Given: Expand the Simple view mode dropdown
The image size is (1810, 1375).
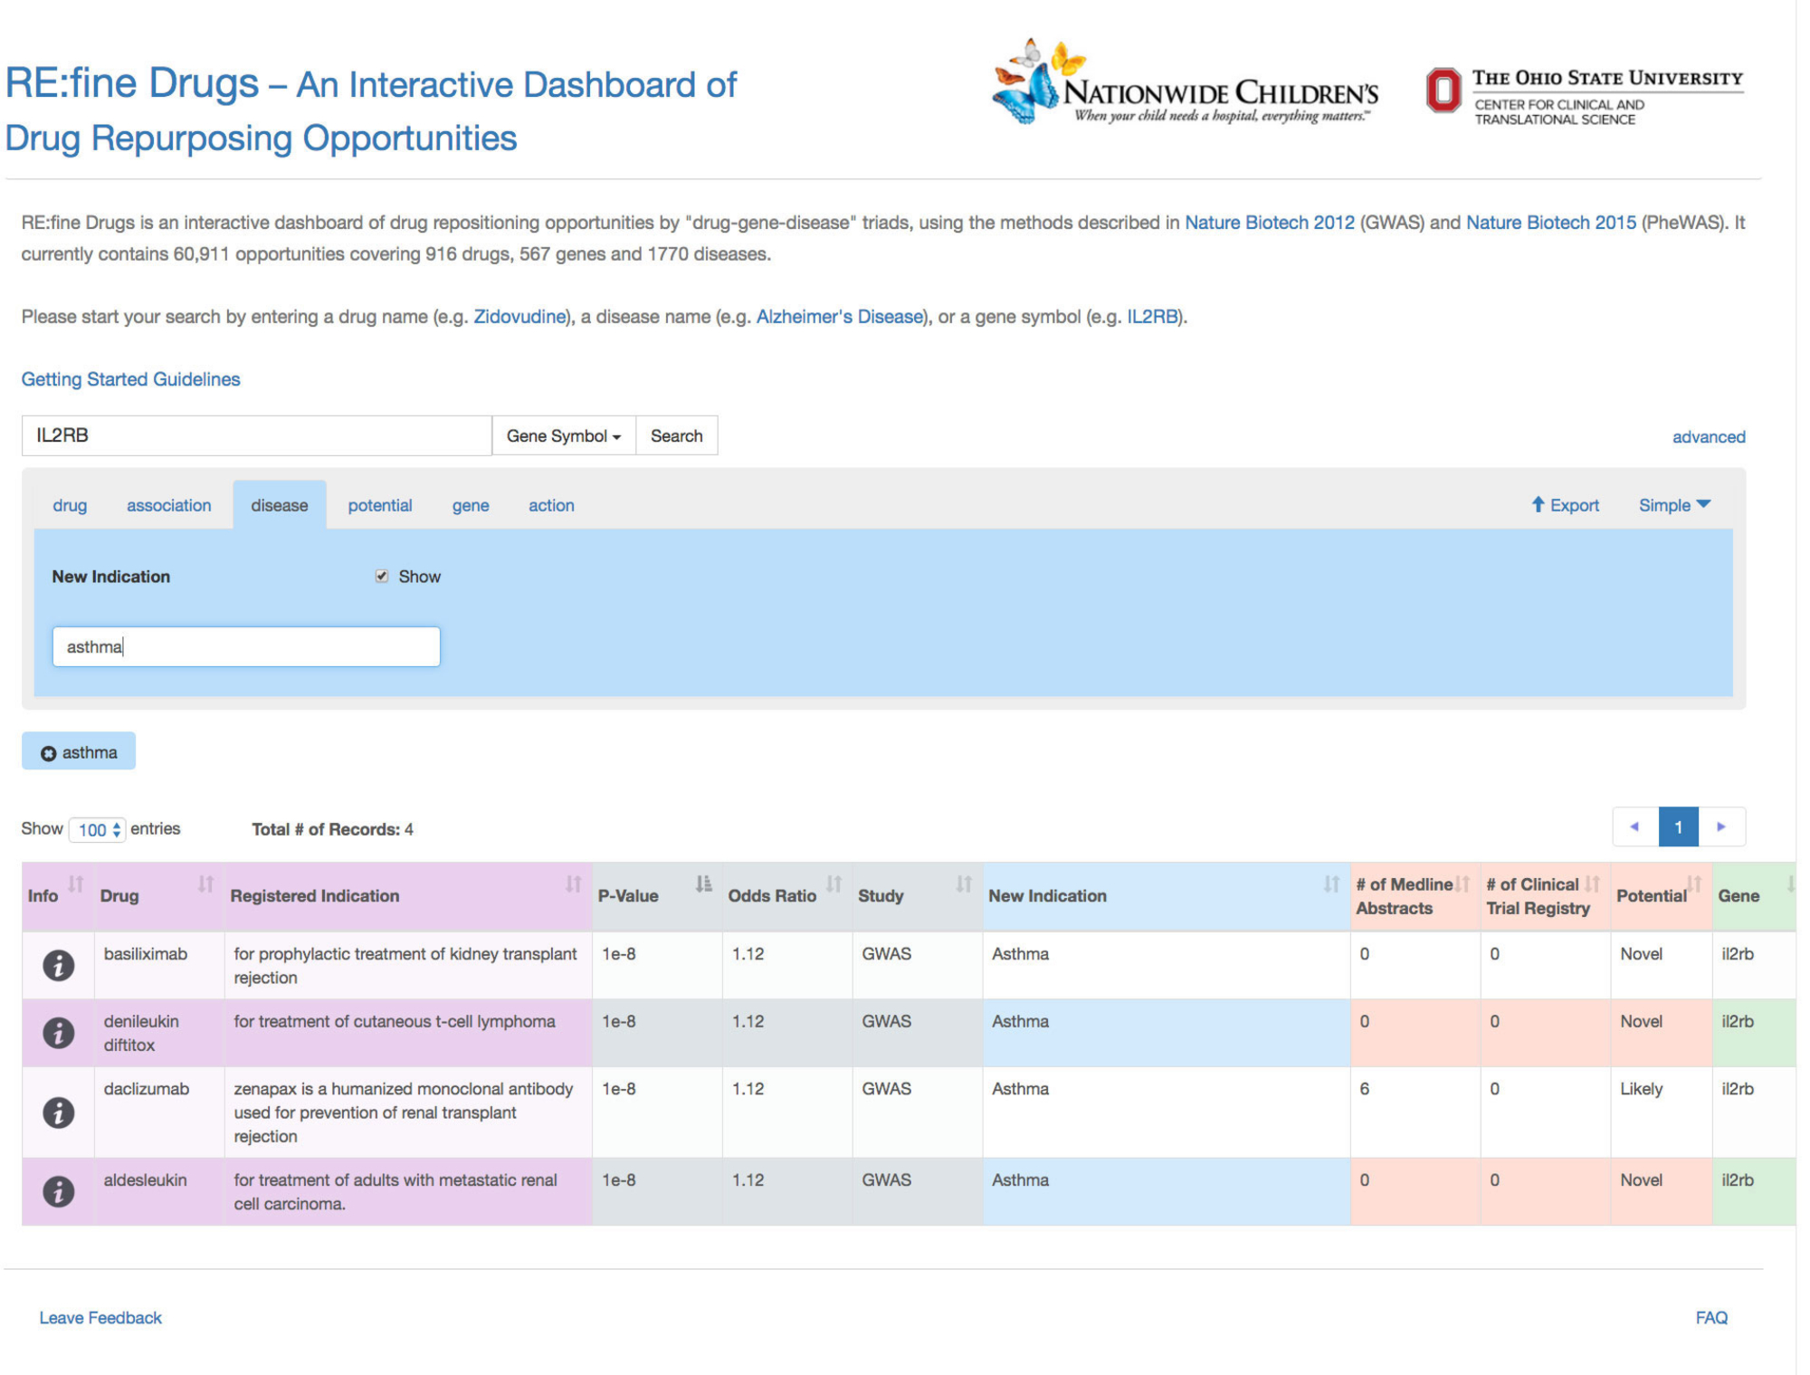Looking at the screenshot, I should coord(1673,505).
